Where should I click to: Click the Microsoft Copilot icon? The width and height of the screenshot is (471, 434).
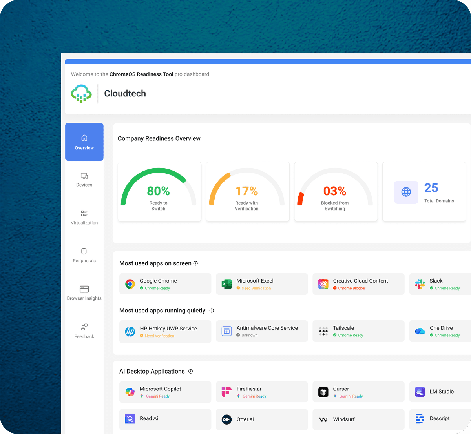pos(130,392)
